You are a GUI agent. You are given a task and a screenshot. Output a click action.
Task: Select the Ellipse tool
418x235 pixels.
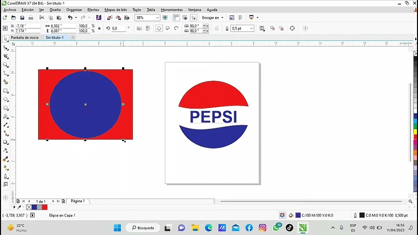pos(6,99)
